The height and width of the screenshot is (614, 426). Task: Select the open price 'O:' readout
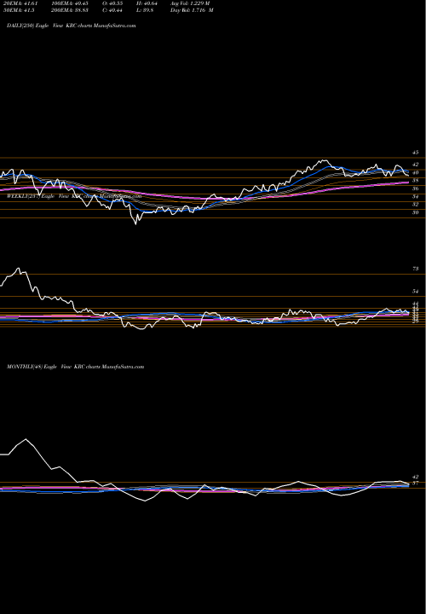click(x=112, y=3)
